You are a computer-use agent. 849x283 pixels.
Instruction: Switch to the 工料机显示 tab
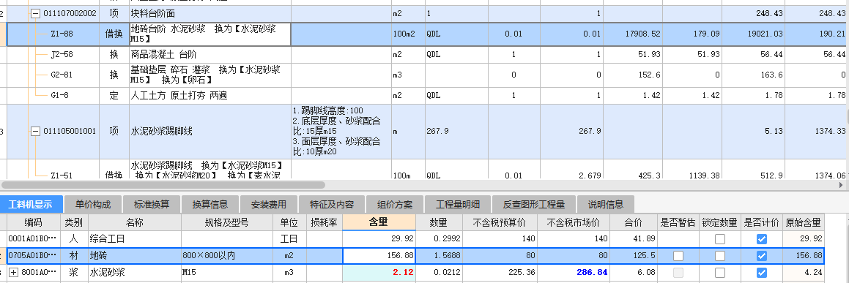pos(31,205)
